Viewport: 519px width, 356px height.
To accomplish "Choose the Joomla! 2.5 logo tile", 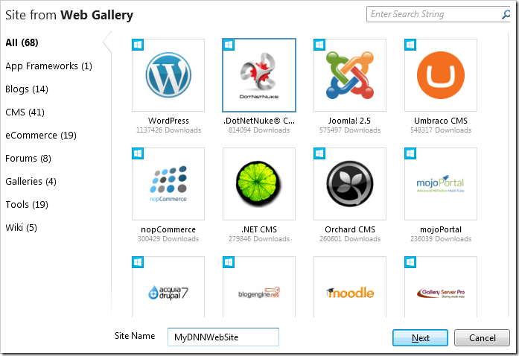I will point(350,75).
